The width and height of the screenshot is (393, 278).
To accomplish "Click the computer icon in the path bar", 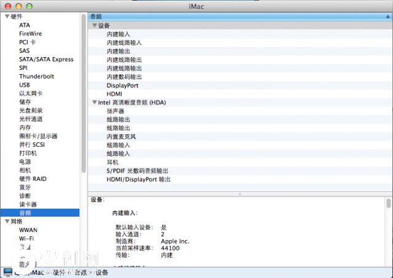I will click(7, 272).
